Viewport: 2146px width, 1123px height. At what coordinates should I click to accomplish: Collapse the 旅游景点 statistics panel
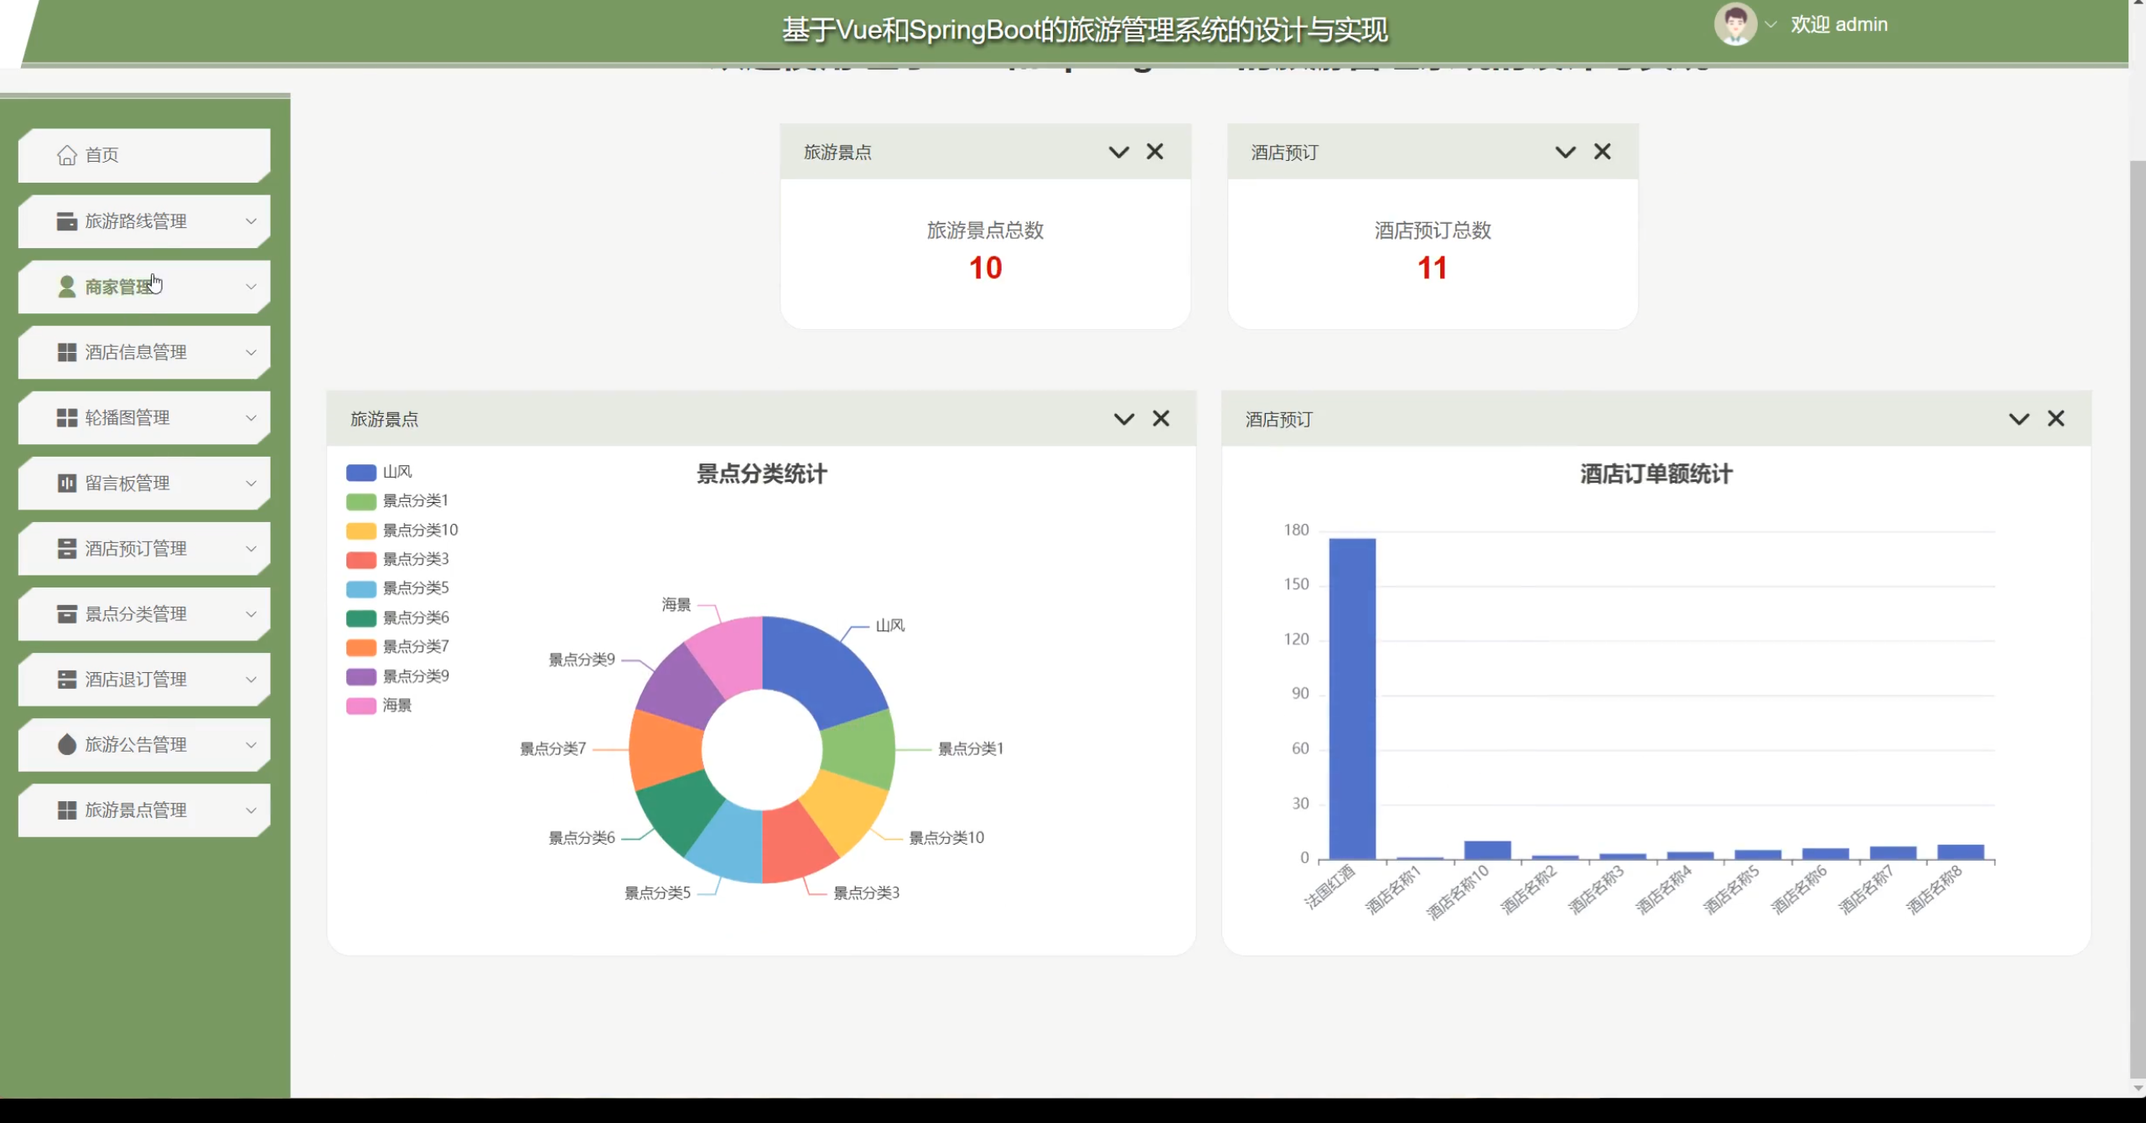click(x=1117, y=152)
